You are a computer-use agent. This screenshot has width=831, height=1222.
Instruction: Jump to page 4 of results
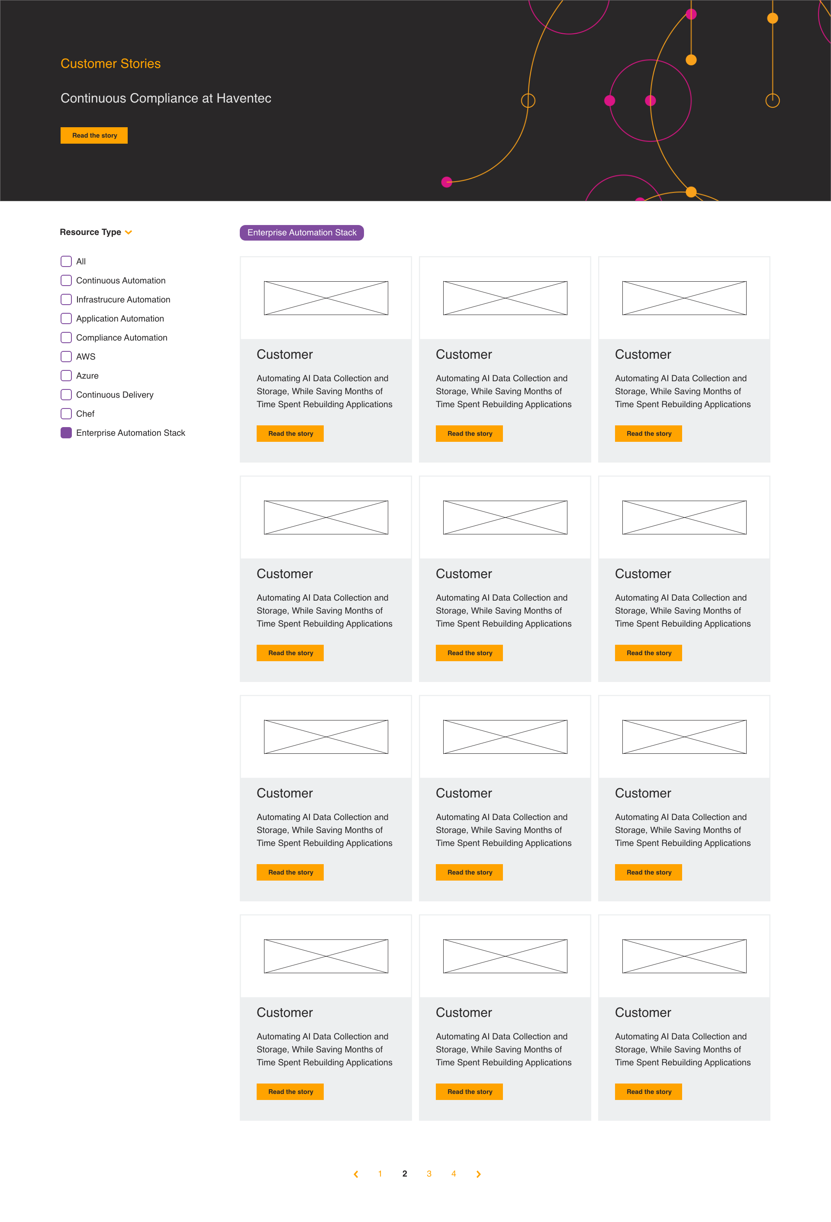(x=454, y=1174)
